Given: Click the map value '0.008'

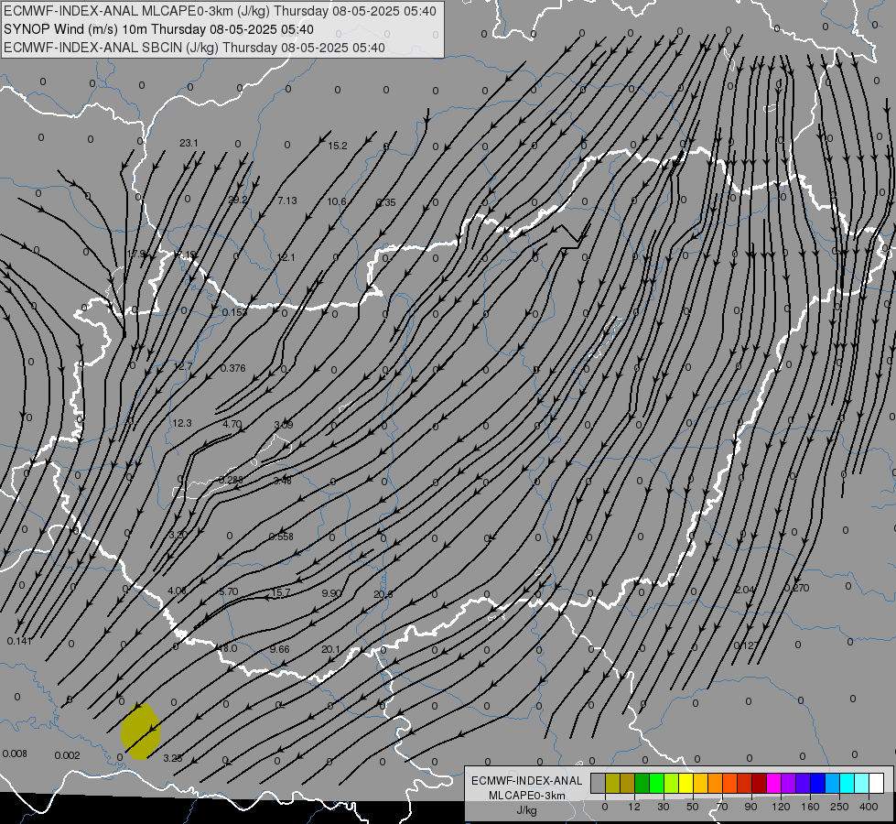Looking at the screenshot, I should [x=15, y=754].
